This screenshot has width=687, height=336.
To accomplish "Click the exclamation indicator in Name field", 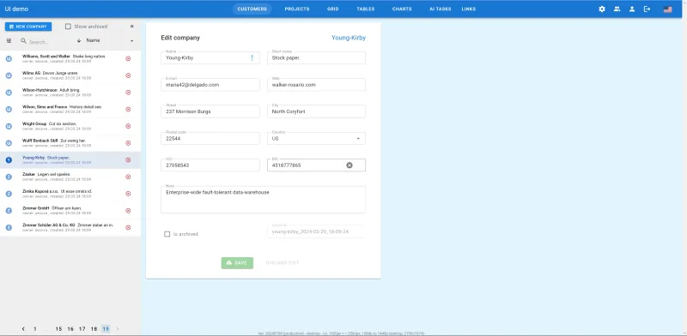I will click(252, 57).
